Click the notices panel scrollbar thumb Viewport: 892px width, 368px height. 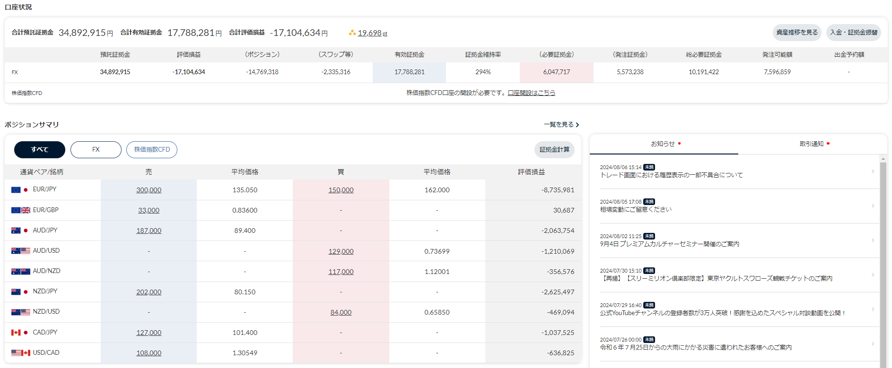(x=883, y=265)
